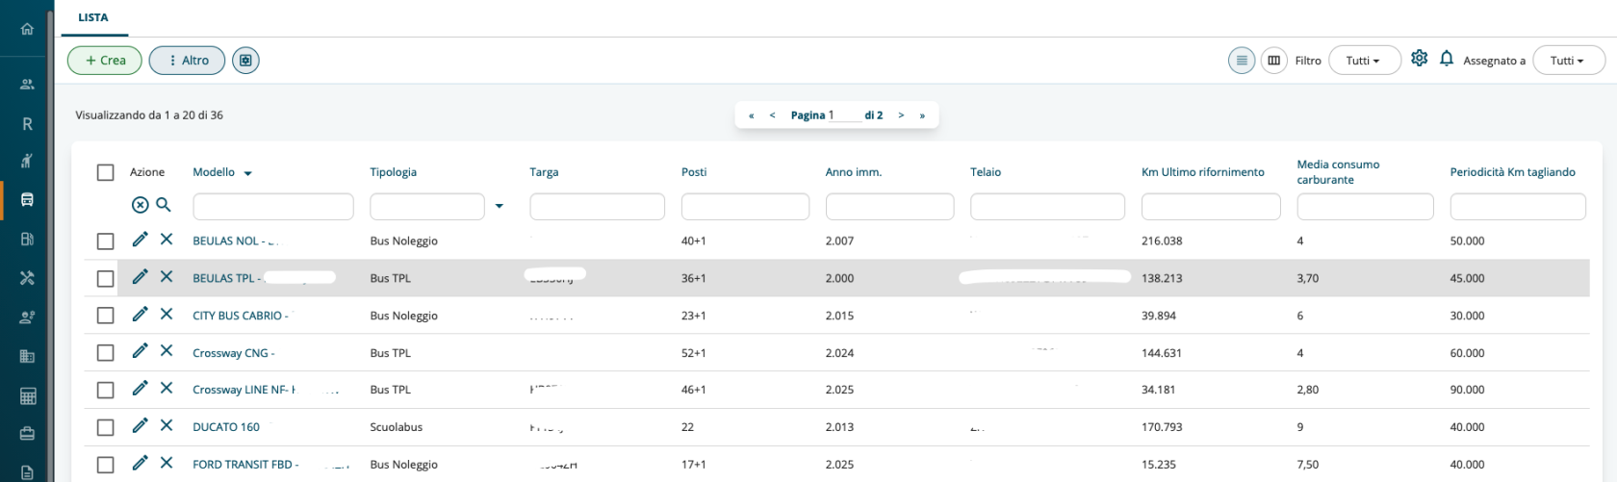Click the Anno imm. filter input

point(889,206)
